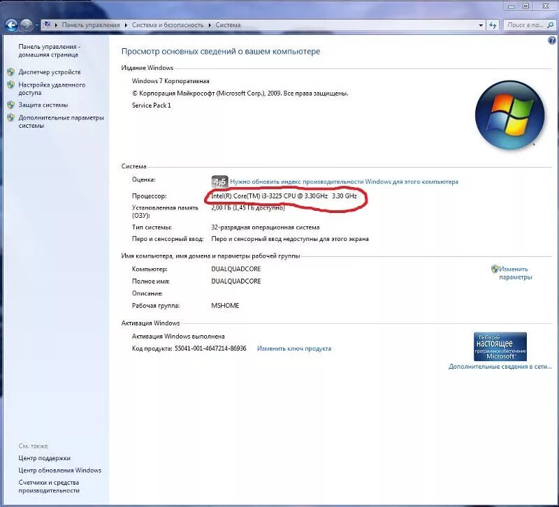Click the magnifier search icon
This screenshot has width=559, height=507.
click(550, 25)
